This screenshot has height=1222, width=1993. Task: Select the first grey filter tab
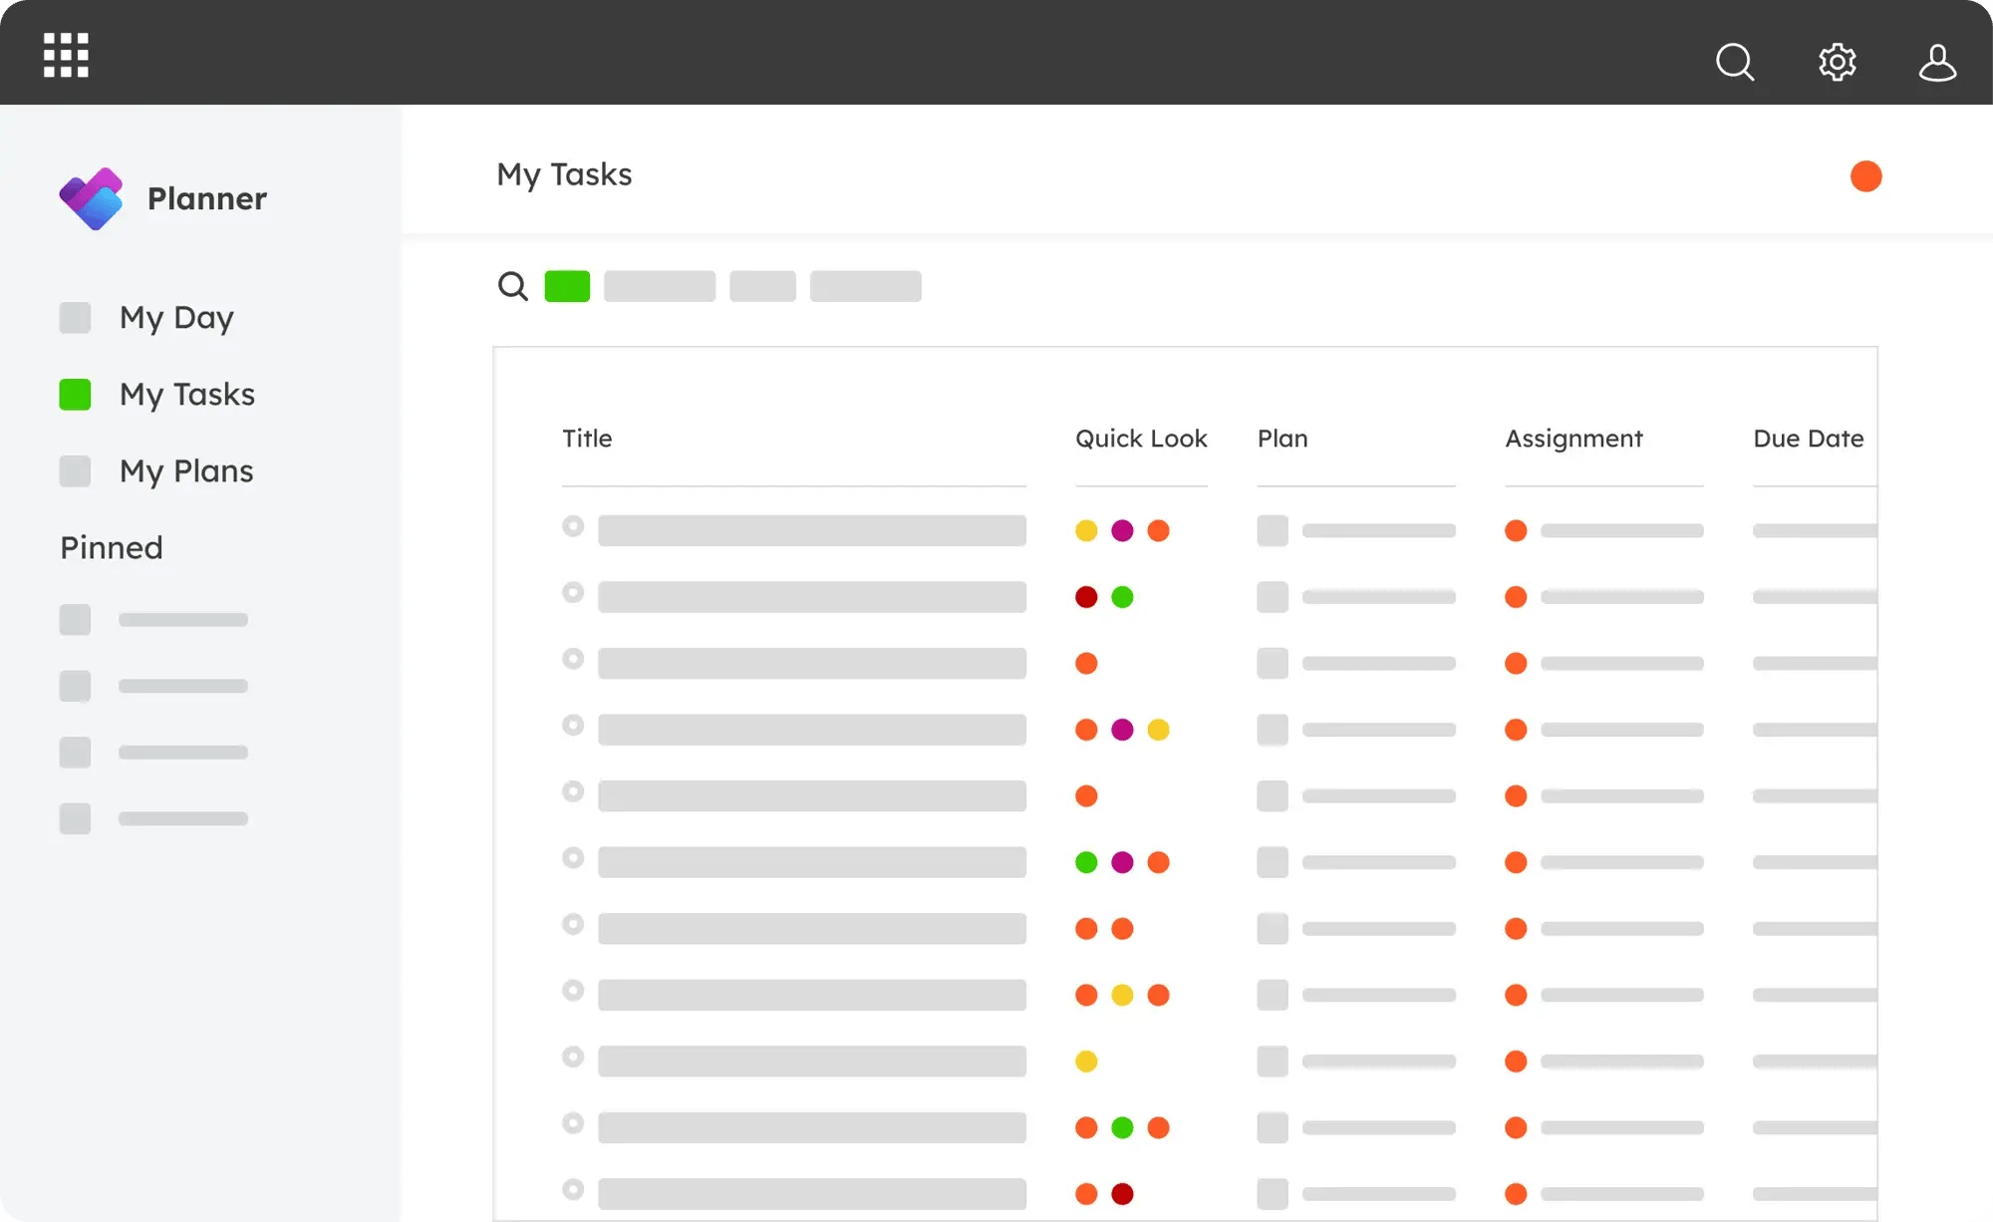click(x=660, y=286)
